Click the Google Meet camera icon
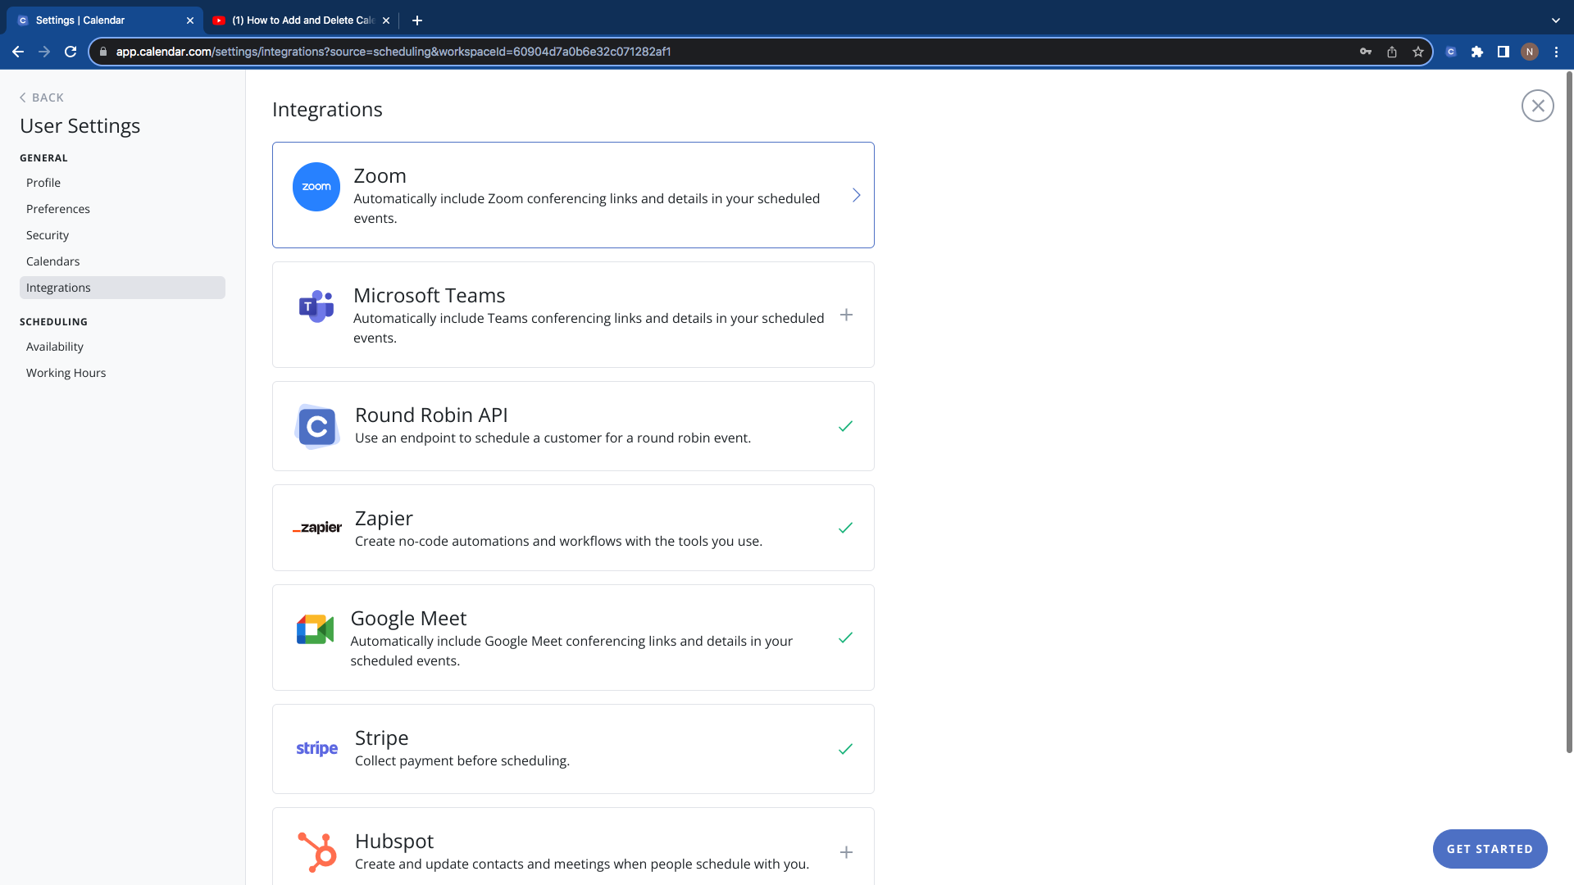The image size is (1574, 885). coord(315,629)
